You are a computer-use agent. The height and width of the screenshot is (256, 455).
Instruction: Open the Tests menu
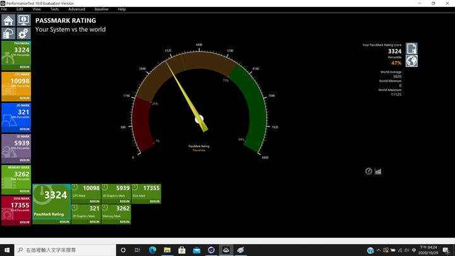pos(54,9)
